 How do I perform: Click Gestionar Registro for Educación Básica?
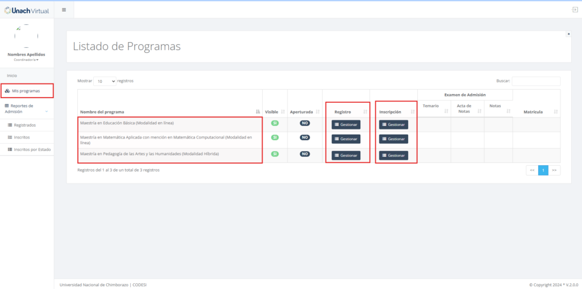(x=346, y=124)
